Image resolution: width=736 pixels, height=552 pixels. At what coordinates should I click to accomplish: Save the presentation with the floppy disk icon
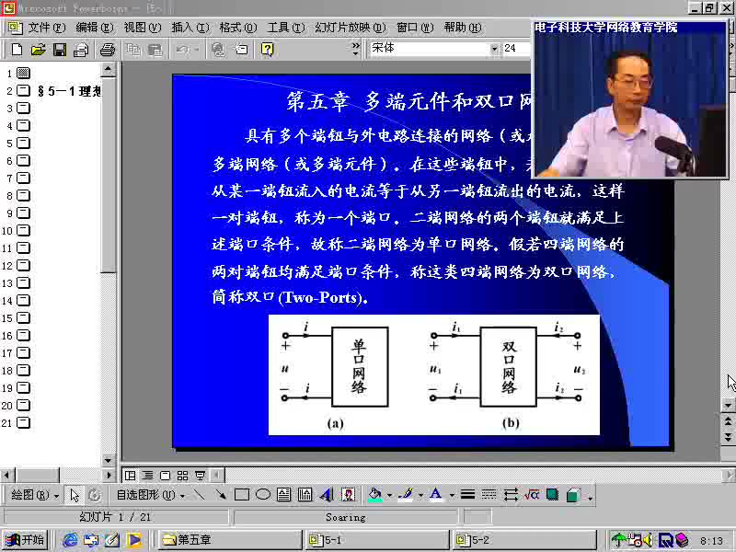coord(60,49)
